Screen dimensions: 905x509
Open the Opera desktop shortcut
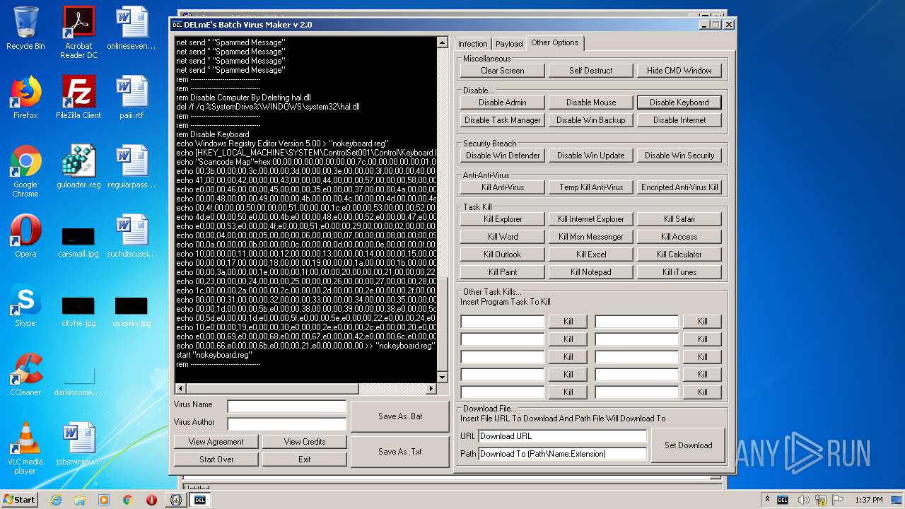(25, 236)
